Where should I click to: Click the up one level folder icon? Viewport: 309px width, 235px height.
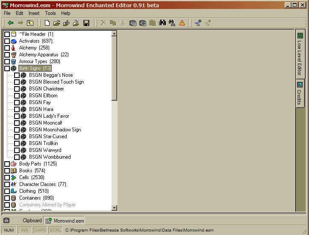tap(30, 23)
